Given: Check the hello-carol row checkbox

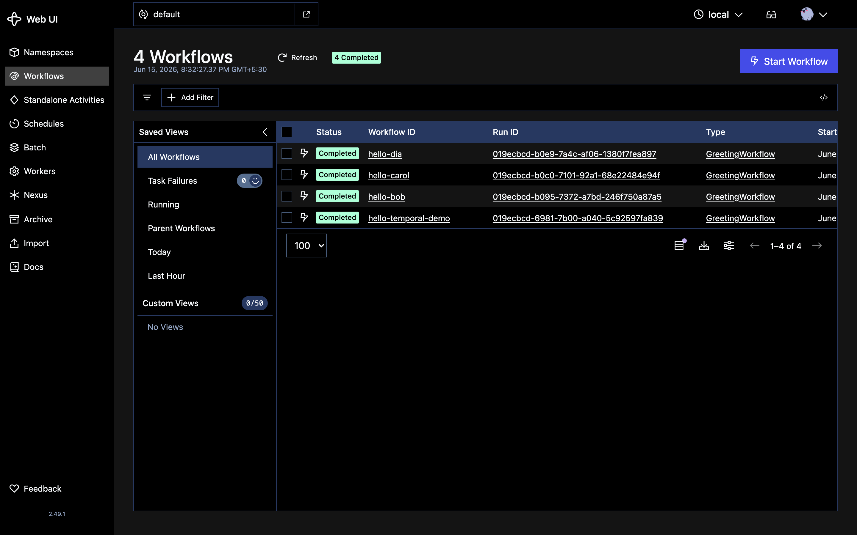Looking at the screenshot, I should coord(287,175).
